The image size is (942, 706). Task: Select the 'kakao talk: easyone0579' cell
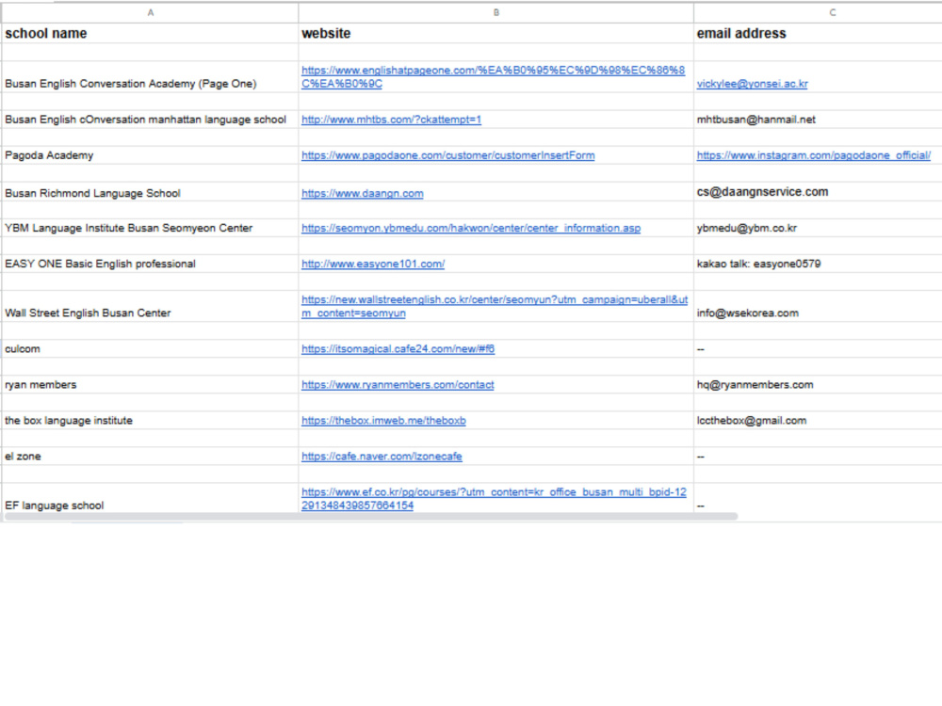pos(819,264)
